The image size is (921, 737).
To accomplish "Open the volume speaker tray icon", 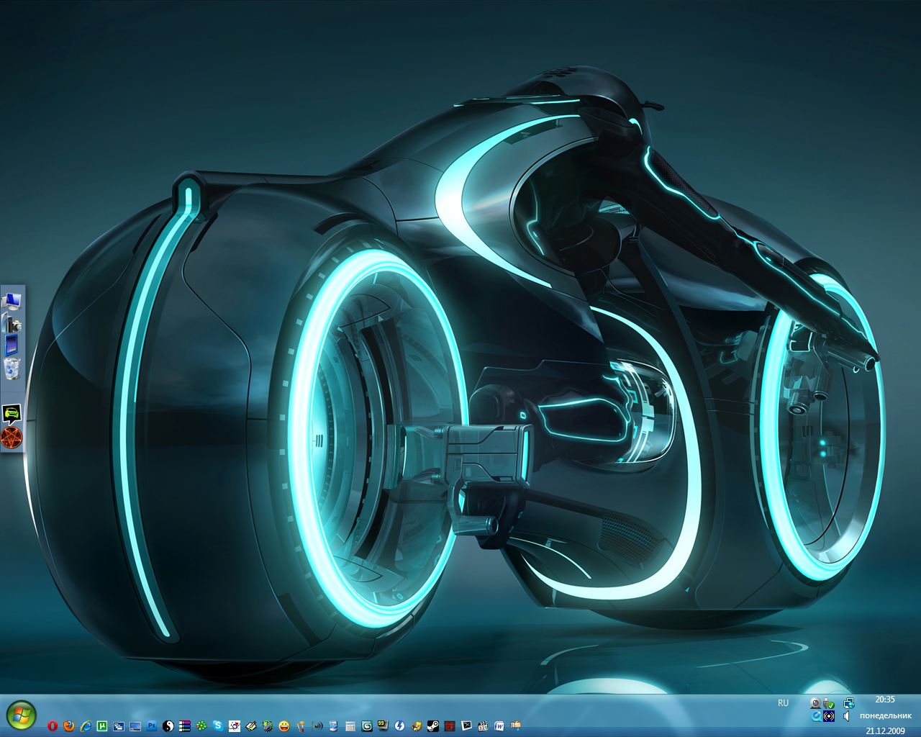I will tap(846, 716).
